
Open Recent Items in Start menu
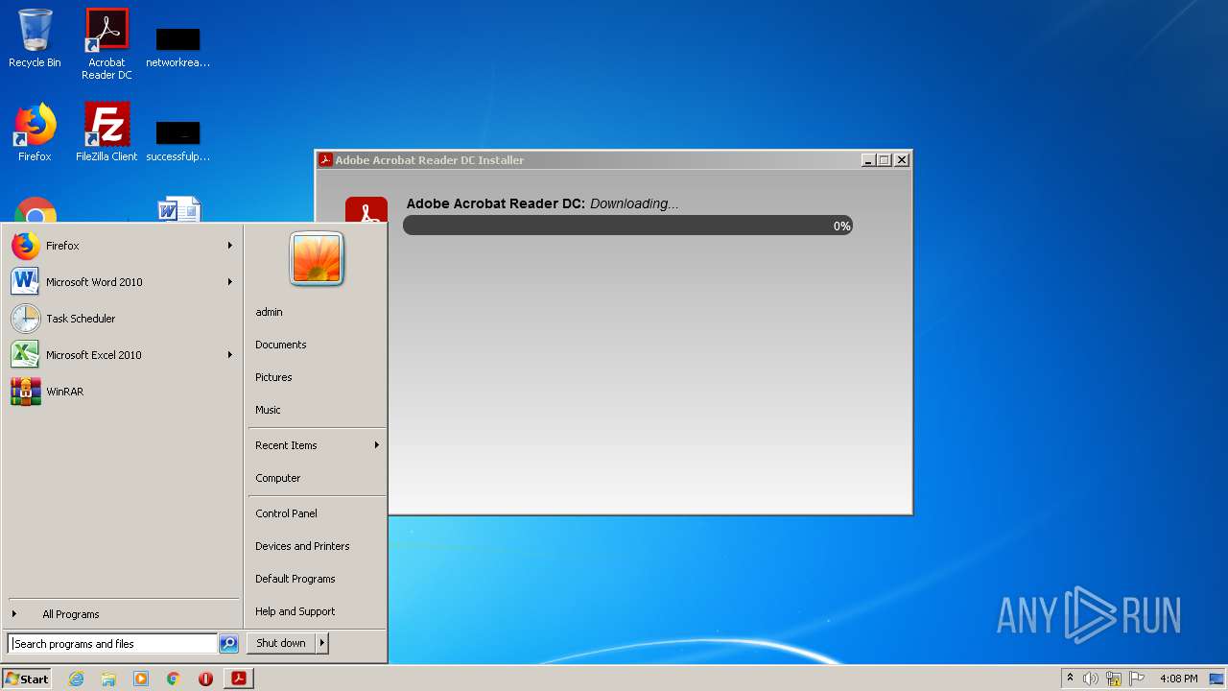(317, 445)
